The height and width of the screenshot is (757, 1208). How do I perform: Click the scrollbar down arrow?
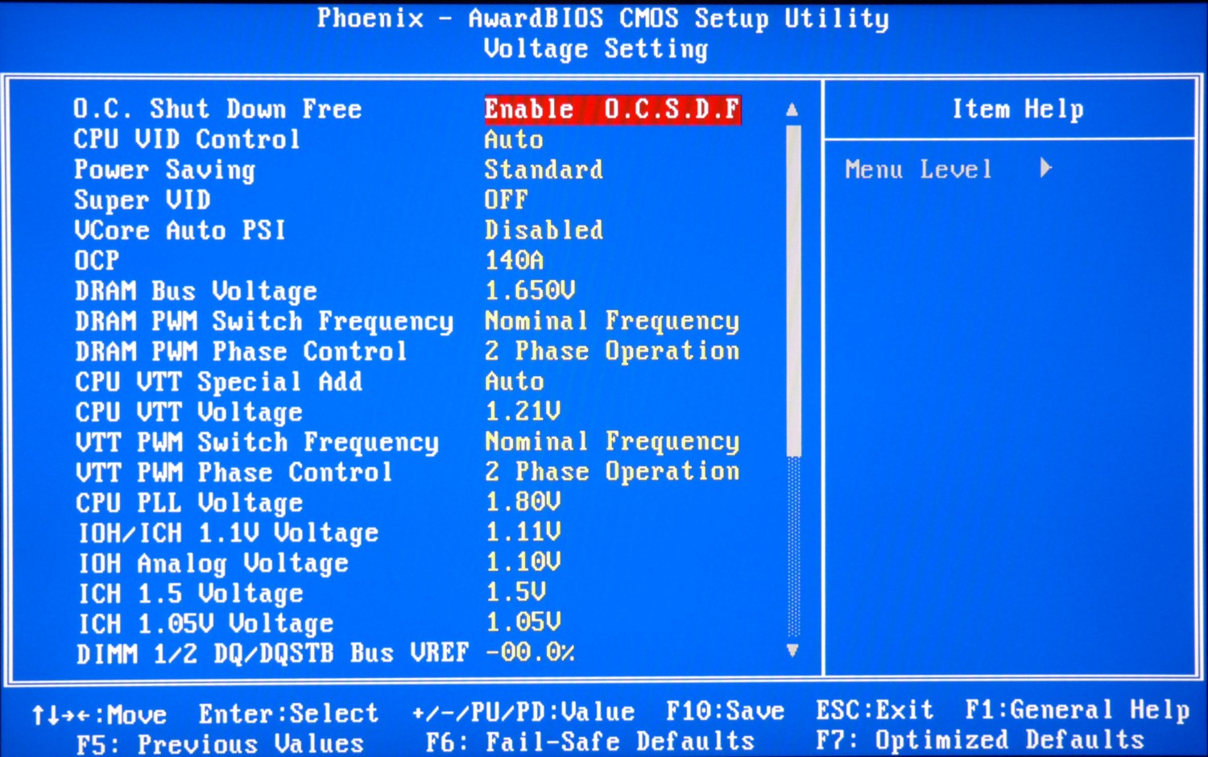(x=792, y=650)
